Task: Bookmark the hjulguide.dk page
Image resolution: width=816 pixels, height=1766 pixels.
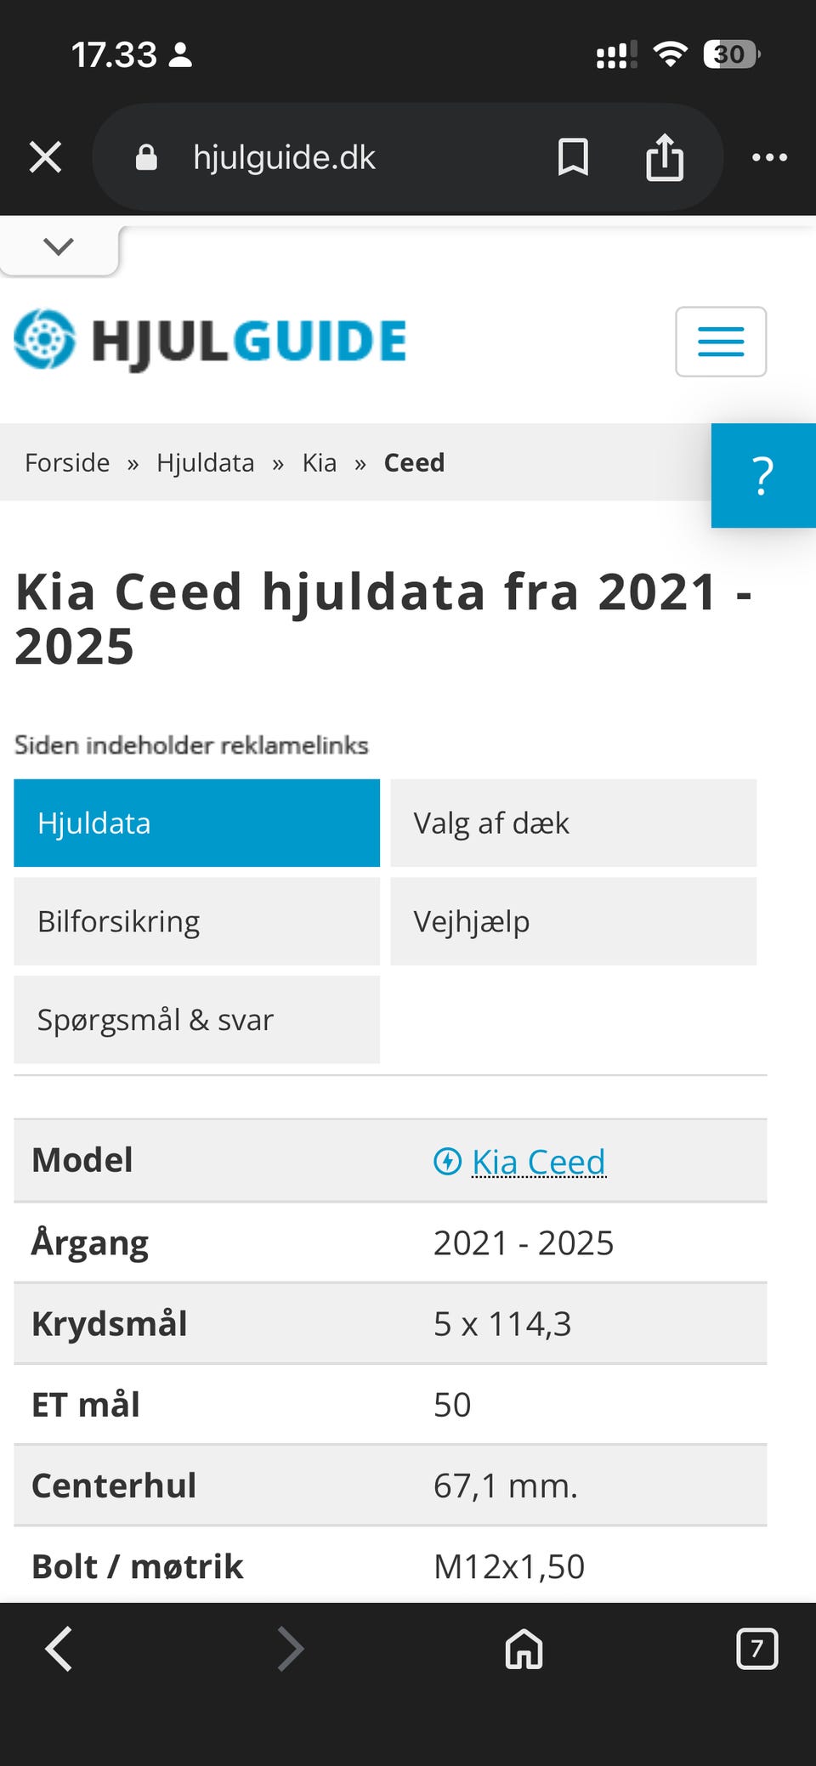Action: pyautogui.click(x=573, y=157)
